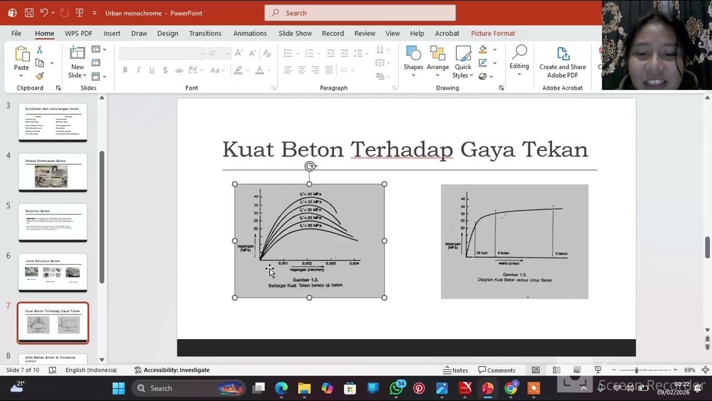Viewport: 712px width, 401px height.
Task: Align text left
Action: [288, 70]
